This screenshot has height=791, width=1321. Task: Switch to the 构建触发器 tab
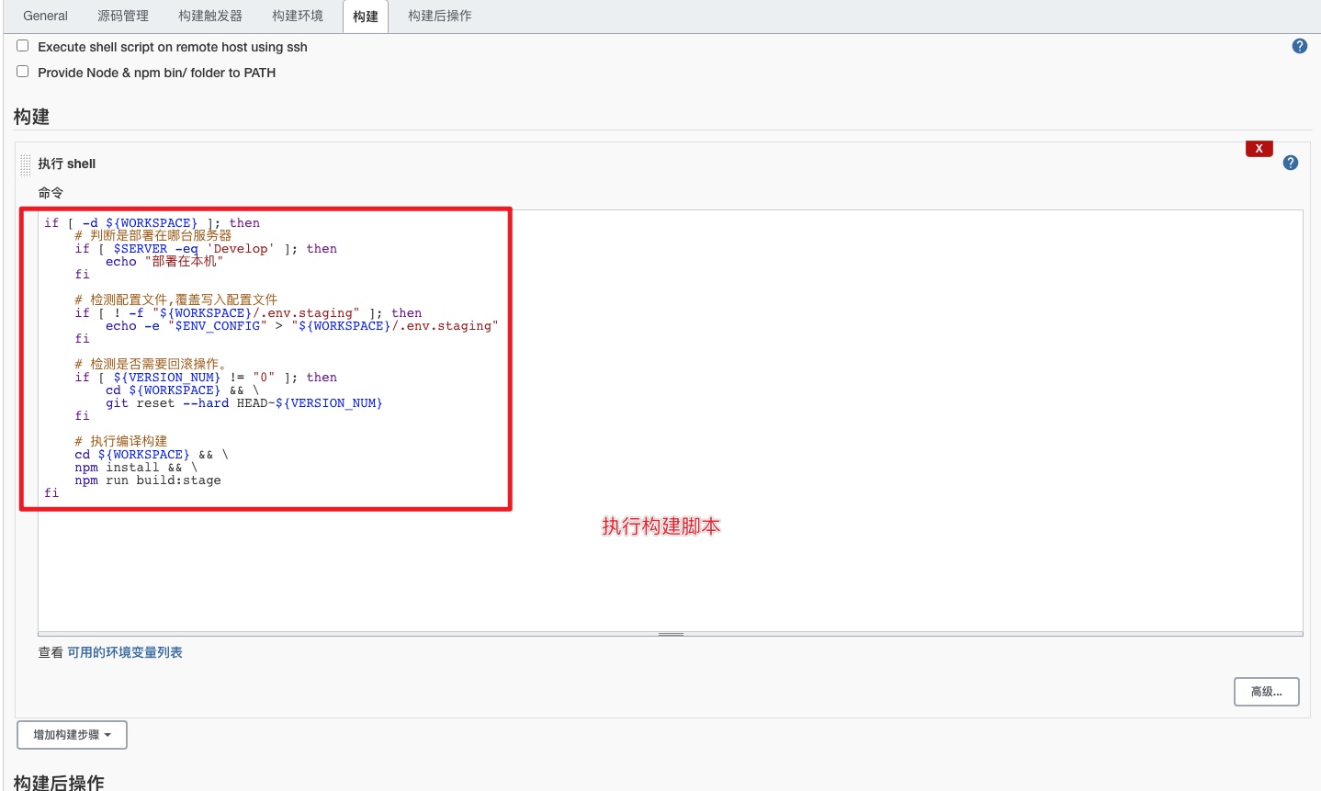[x=210, y=16]
